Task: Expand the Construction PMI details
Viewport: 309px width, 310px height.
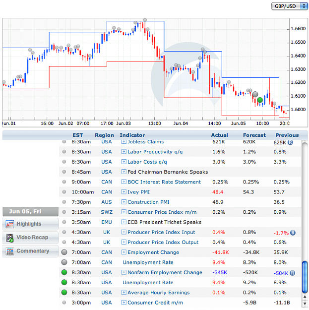Action: tap(124, 202)
